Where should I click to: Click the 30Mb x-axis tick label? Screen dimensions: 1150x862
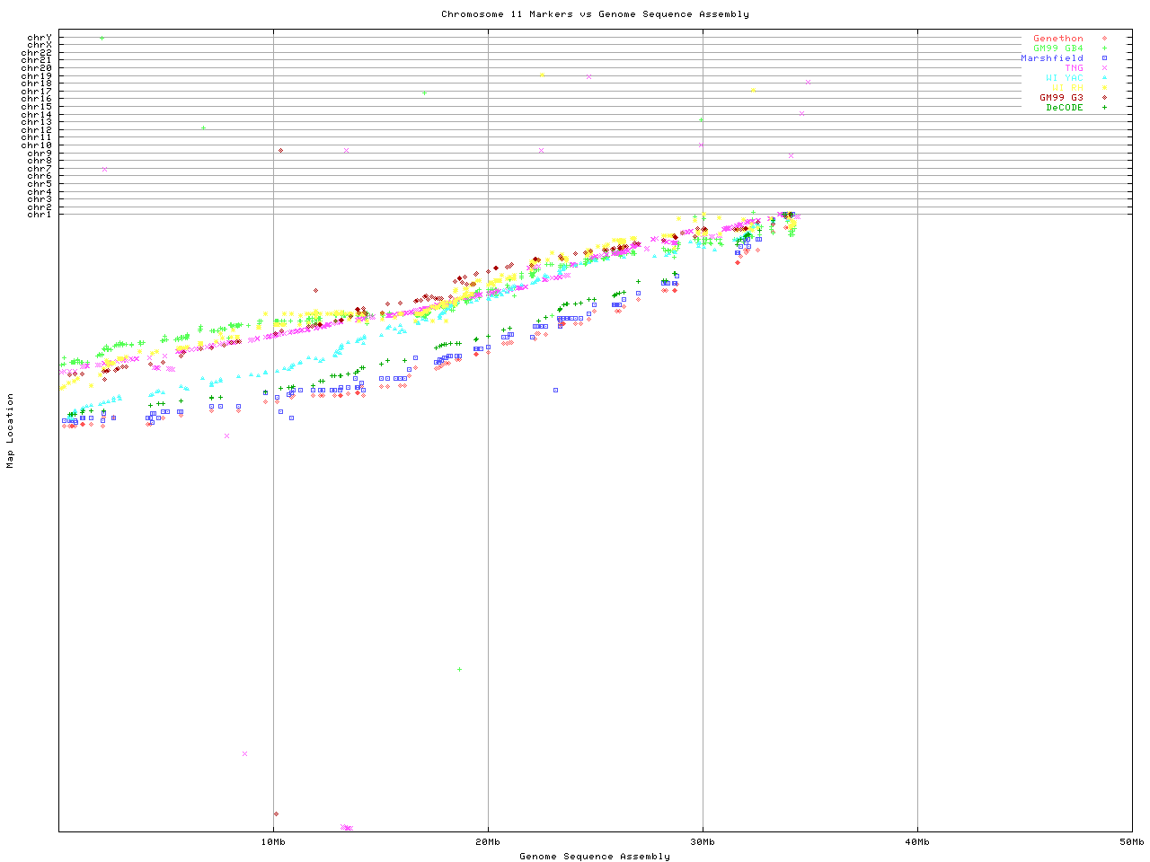pyautogui.click(x=703, y=842)
